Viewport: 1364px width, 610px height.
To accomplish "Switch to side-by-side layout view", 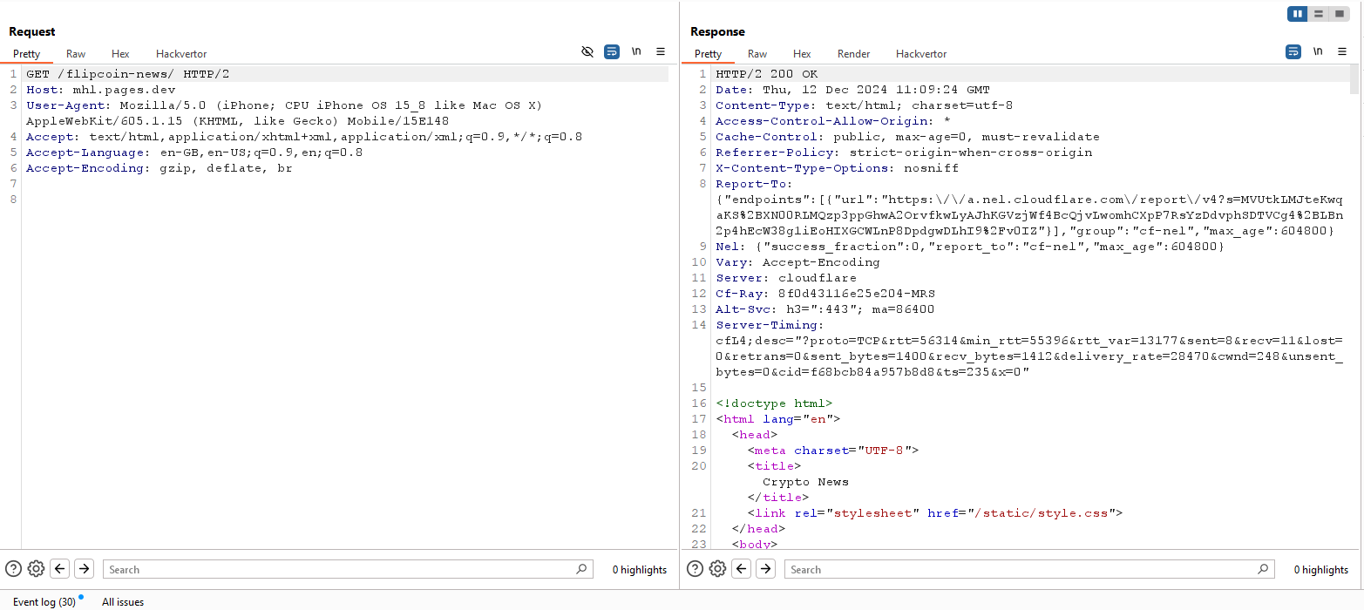I will (x=1298, y=14).
